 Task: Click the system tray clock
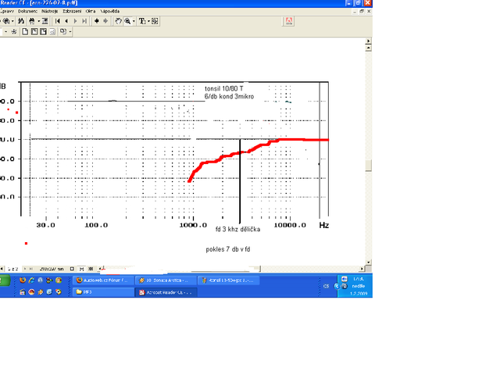pos(359,286)
